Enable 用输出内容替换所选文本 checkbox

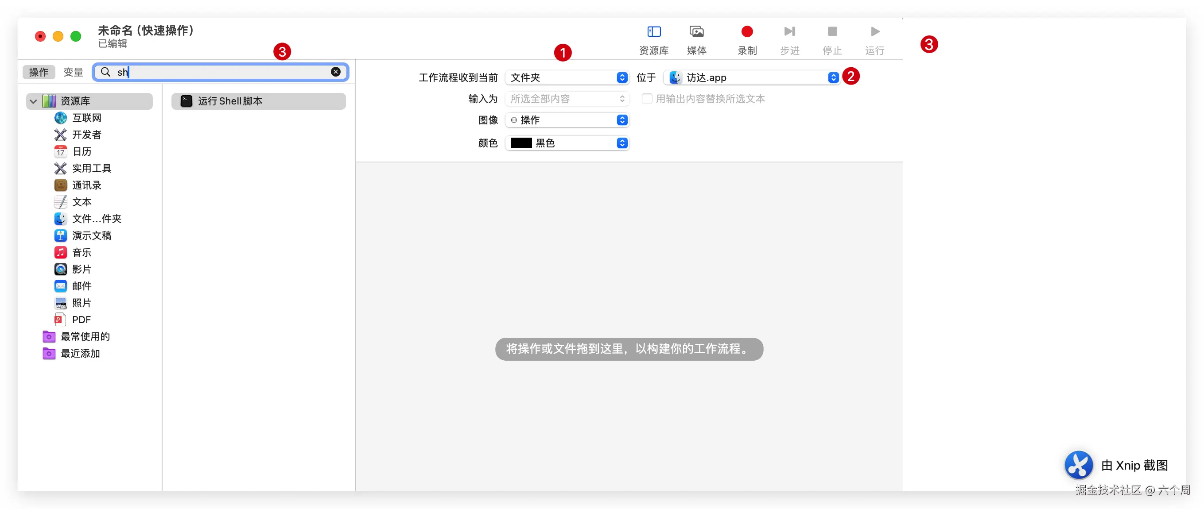tap(647, 99)
